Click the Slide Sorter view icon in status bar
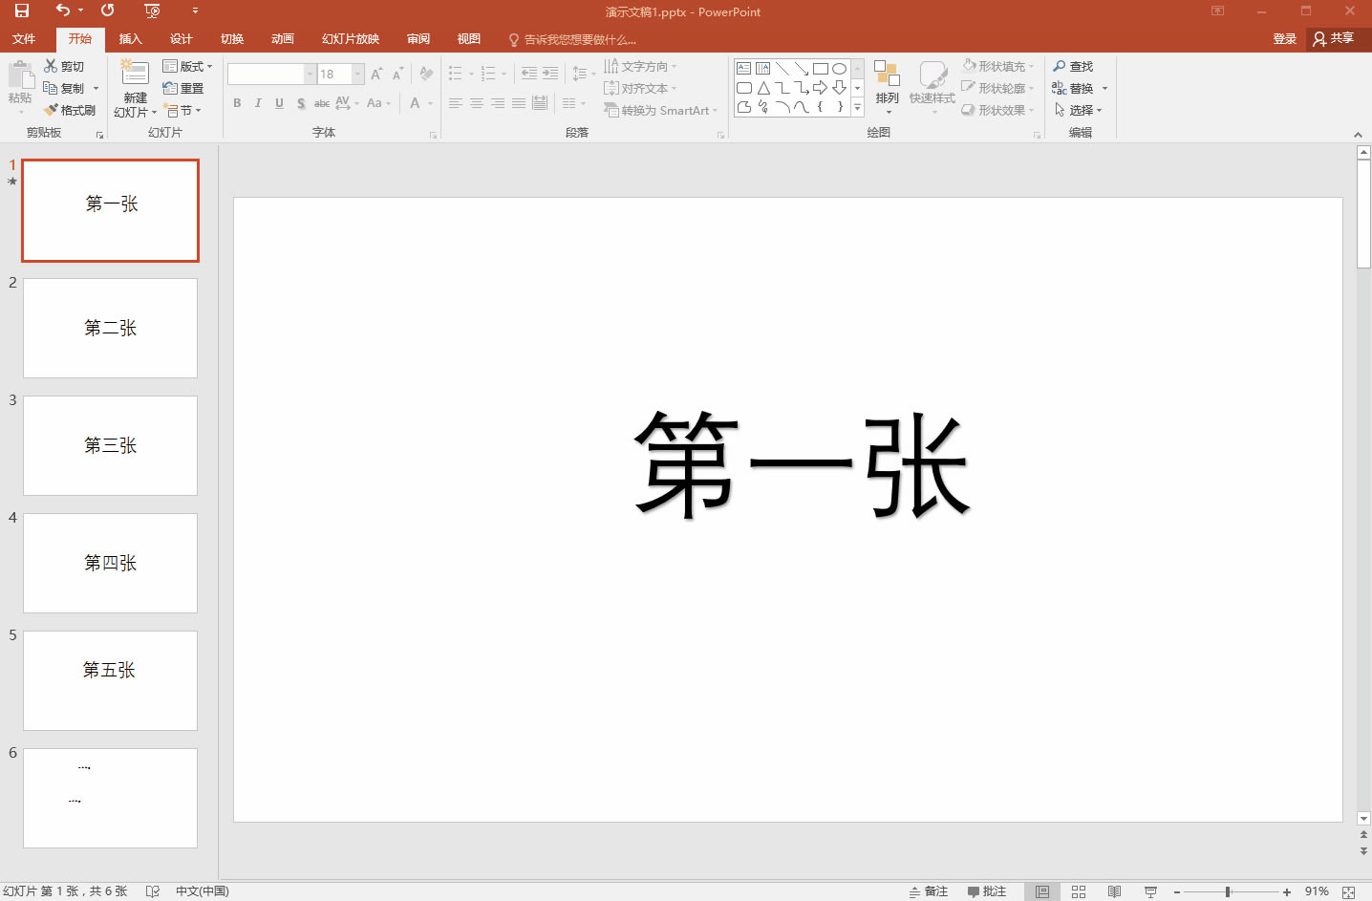Screen dimensions: 1372x901 click(1078, 890)
